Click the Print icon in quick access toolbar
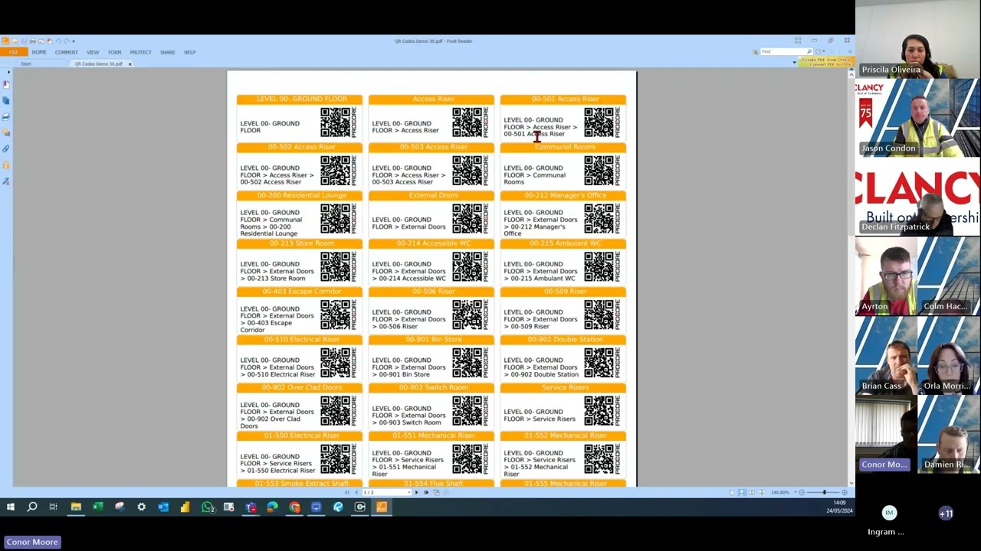Image resolution: width=981 pixels, height=551 pixels. click(x=33, y=41)
